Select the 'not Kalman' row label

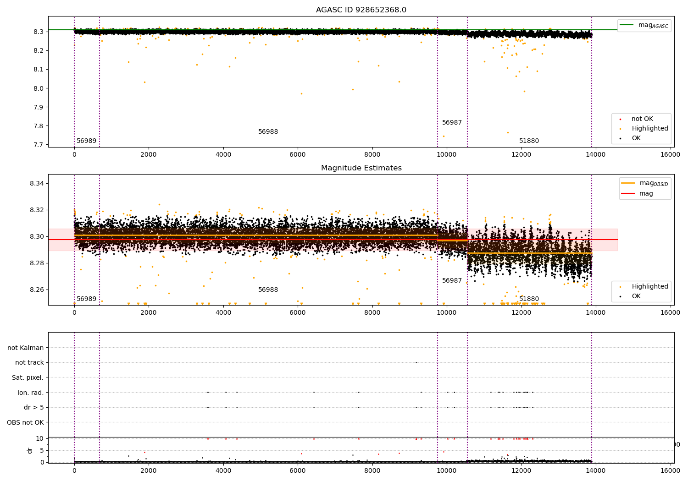pos(26,348)
